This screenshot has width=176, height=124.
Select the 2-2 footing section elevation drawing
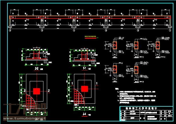(36, 55)
